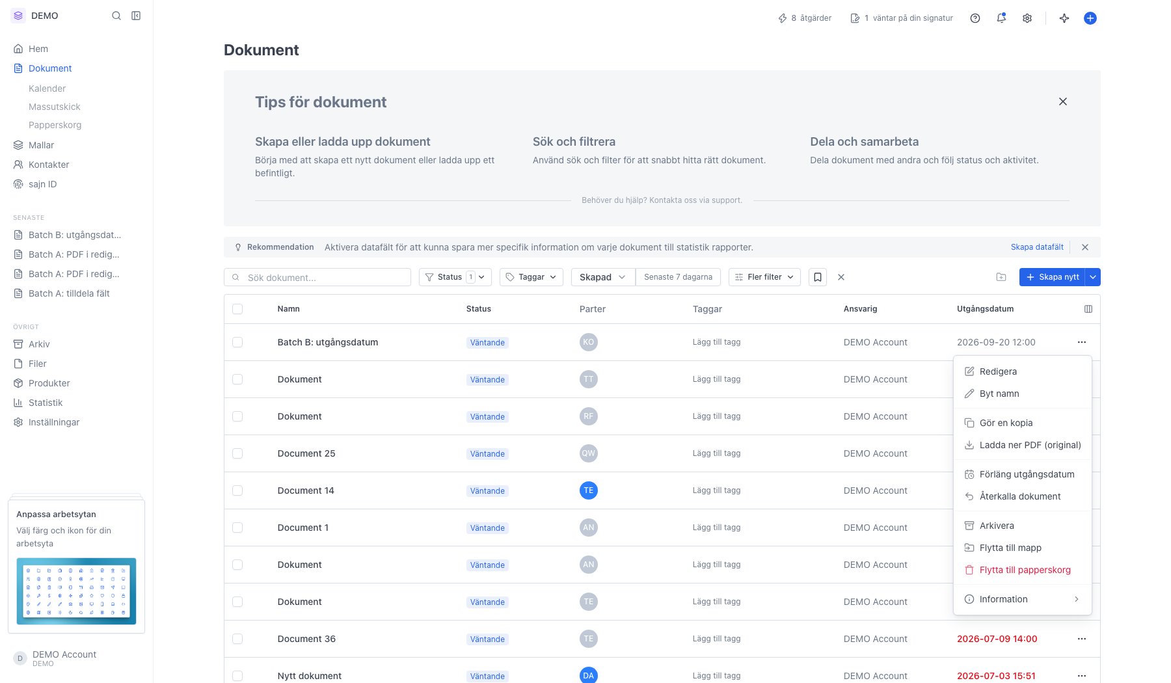Open the notifications bell
Screen dimensions: 1171x683
pyautogui.click(x=1001, y=18)
